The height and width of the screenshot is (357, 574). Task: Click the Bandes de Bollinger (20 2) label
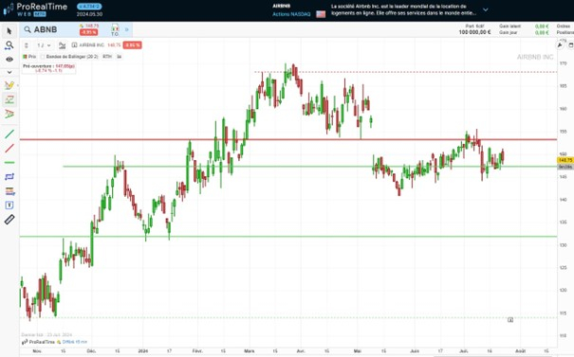tap(72, 57)
